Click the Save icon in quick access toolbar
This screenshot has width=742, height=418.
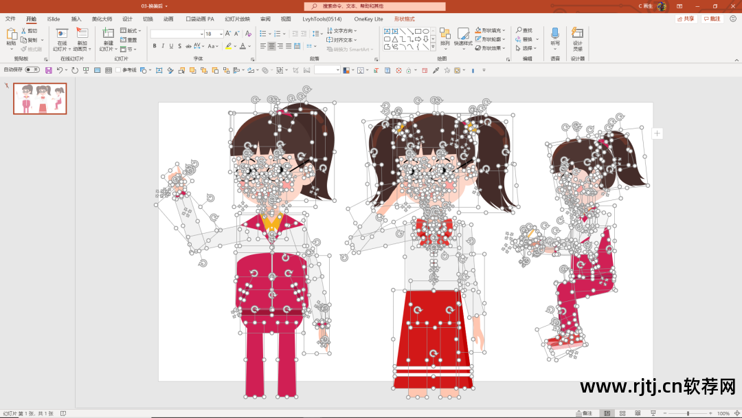point(49,70)
